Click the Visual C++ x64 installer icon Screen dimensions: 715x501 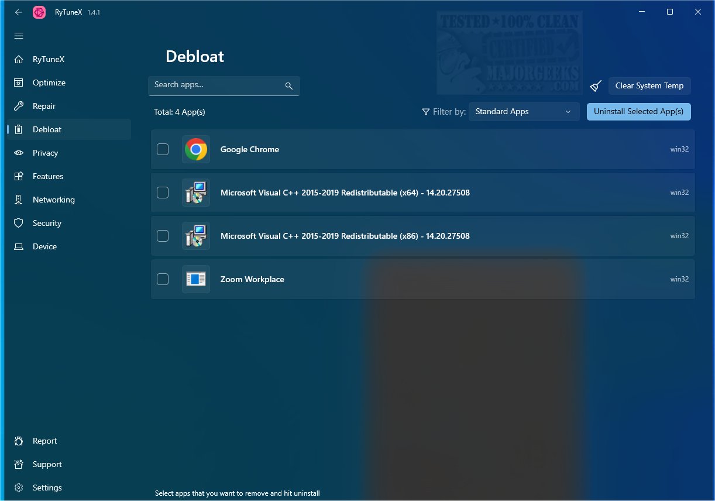coord(196,193)
